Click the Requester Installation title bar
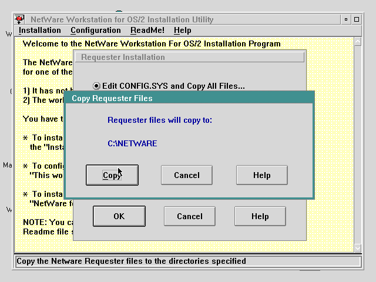376x282 pixels. [190, 57]
